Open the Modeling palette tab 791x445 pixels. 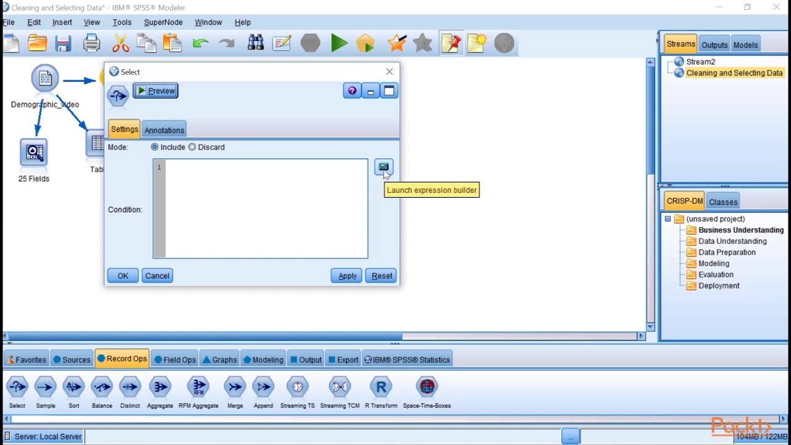click(263, 360)
